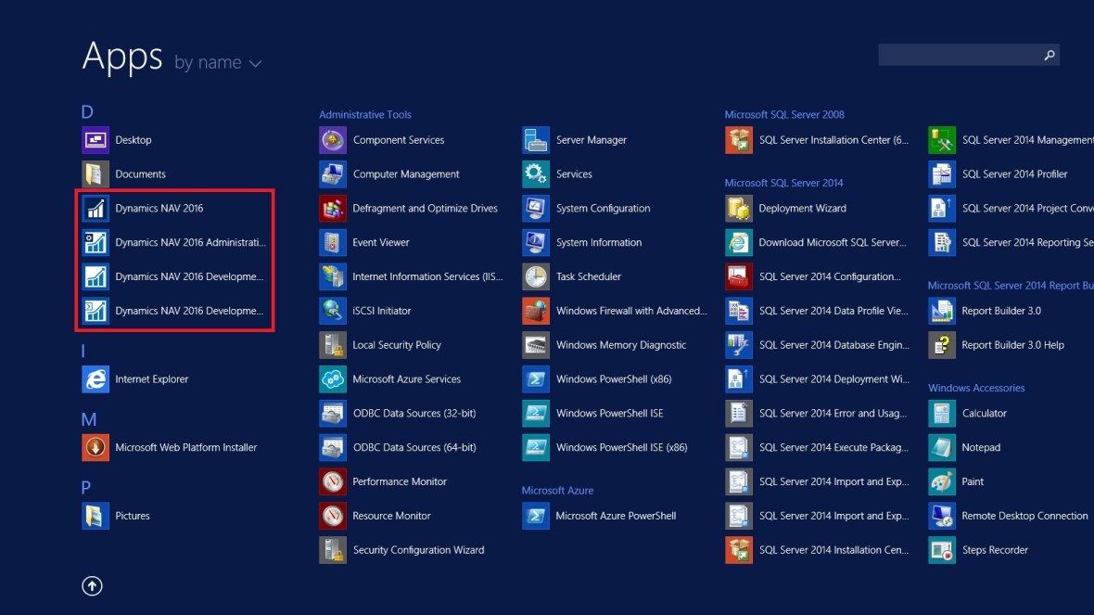Open the Calculator app icon
The image size is (1094, 615).
(x=942, y=414)
